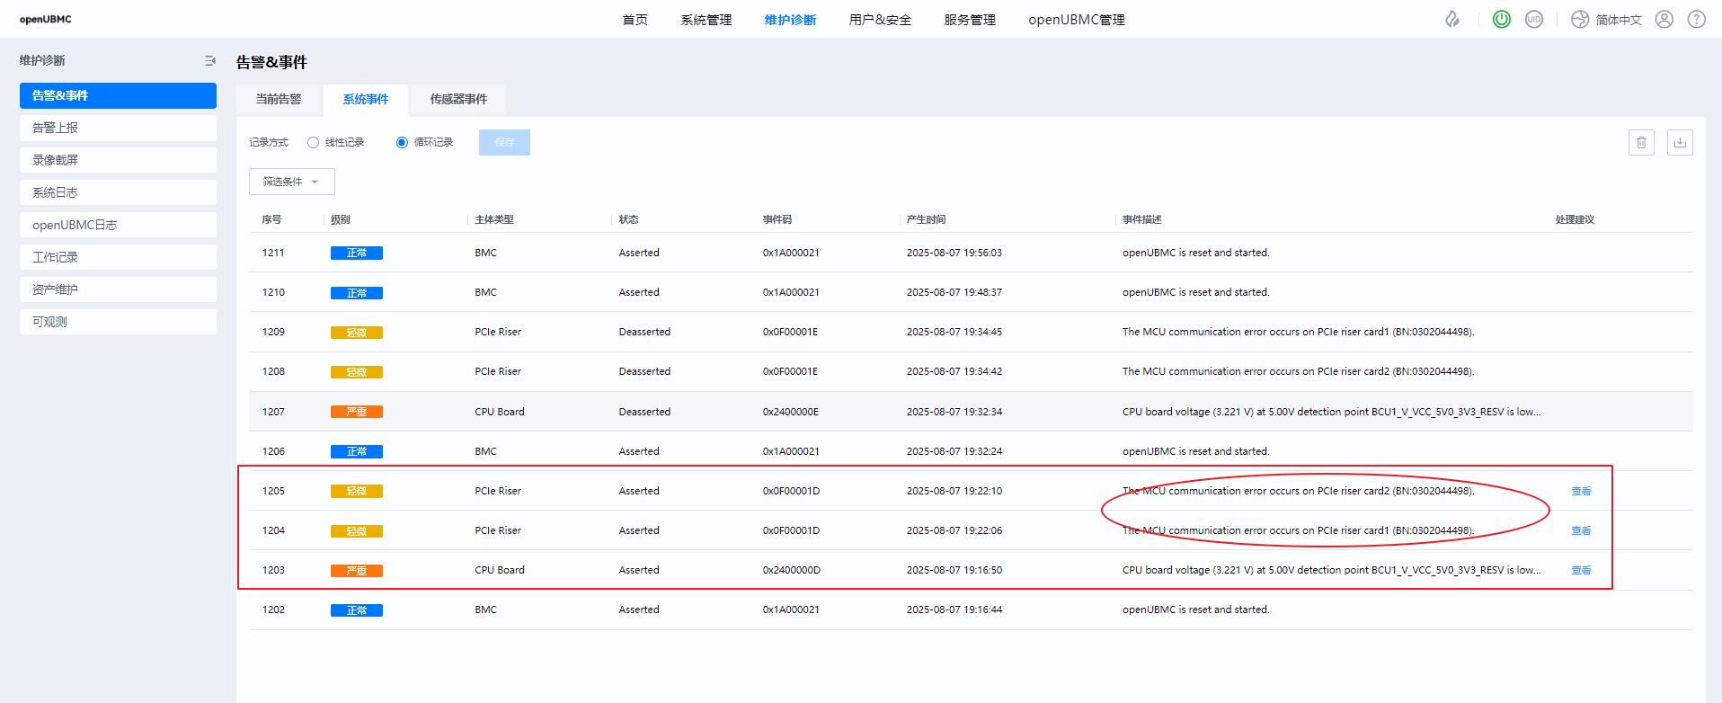Image resolution: width=1722 pixels, height=703 pixels.
Task: Click timestamp 2025-08-07 19:56:03
Action: coord(954,253)
